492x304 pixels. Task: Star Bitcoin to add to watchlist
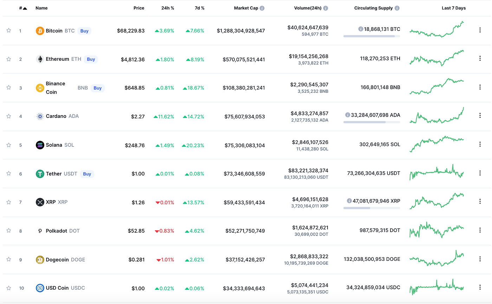[9, 31]
